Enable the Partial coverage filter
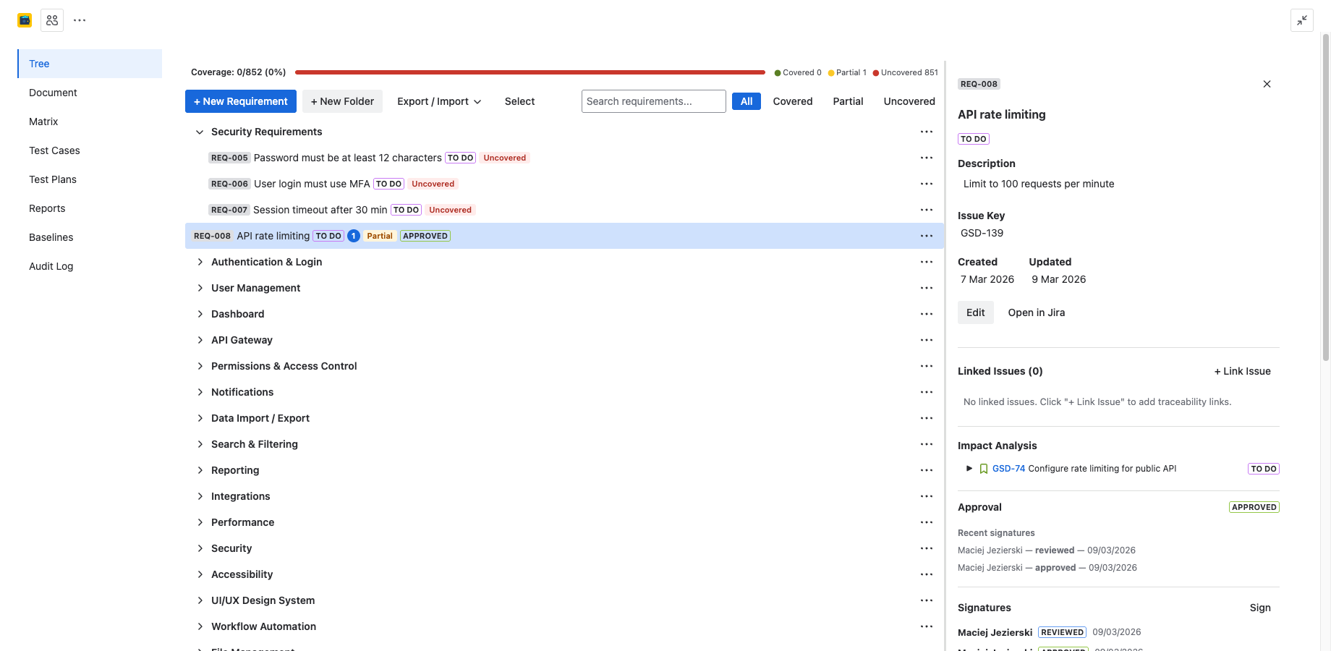This screenshot has width=1331, height=651. 847,101
